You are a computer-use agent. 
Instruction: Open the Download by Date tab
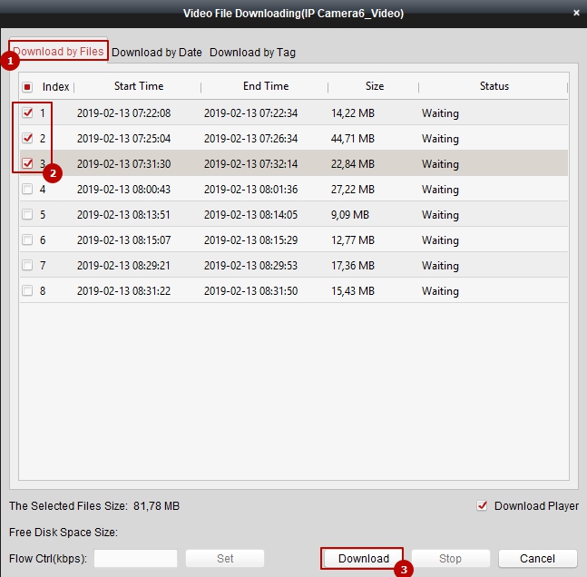(157, 53)
